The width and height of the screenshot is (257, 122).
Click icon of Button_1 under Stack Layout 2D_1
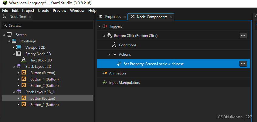[x=24, y=104]
